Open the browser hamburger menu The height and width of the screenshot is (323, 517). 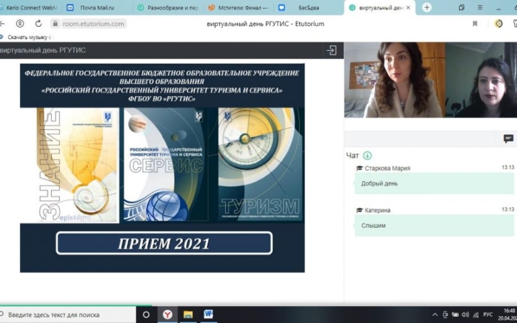(x=480, y=8)
